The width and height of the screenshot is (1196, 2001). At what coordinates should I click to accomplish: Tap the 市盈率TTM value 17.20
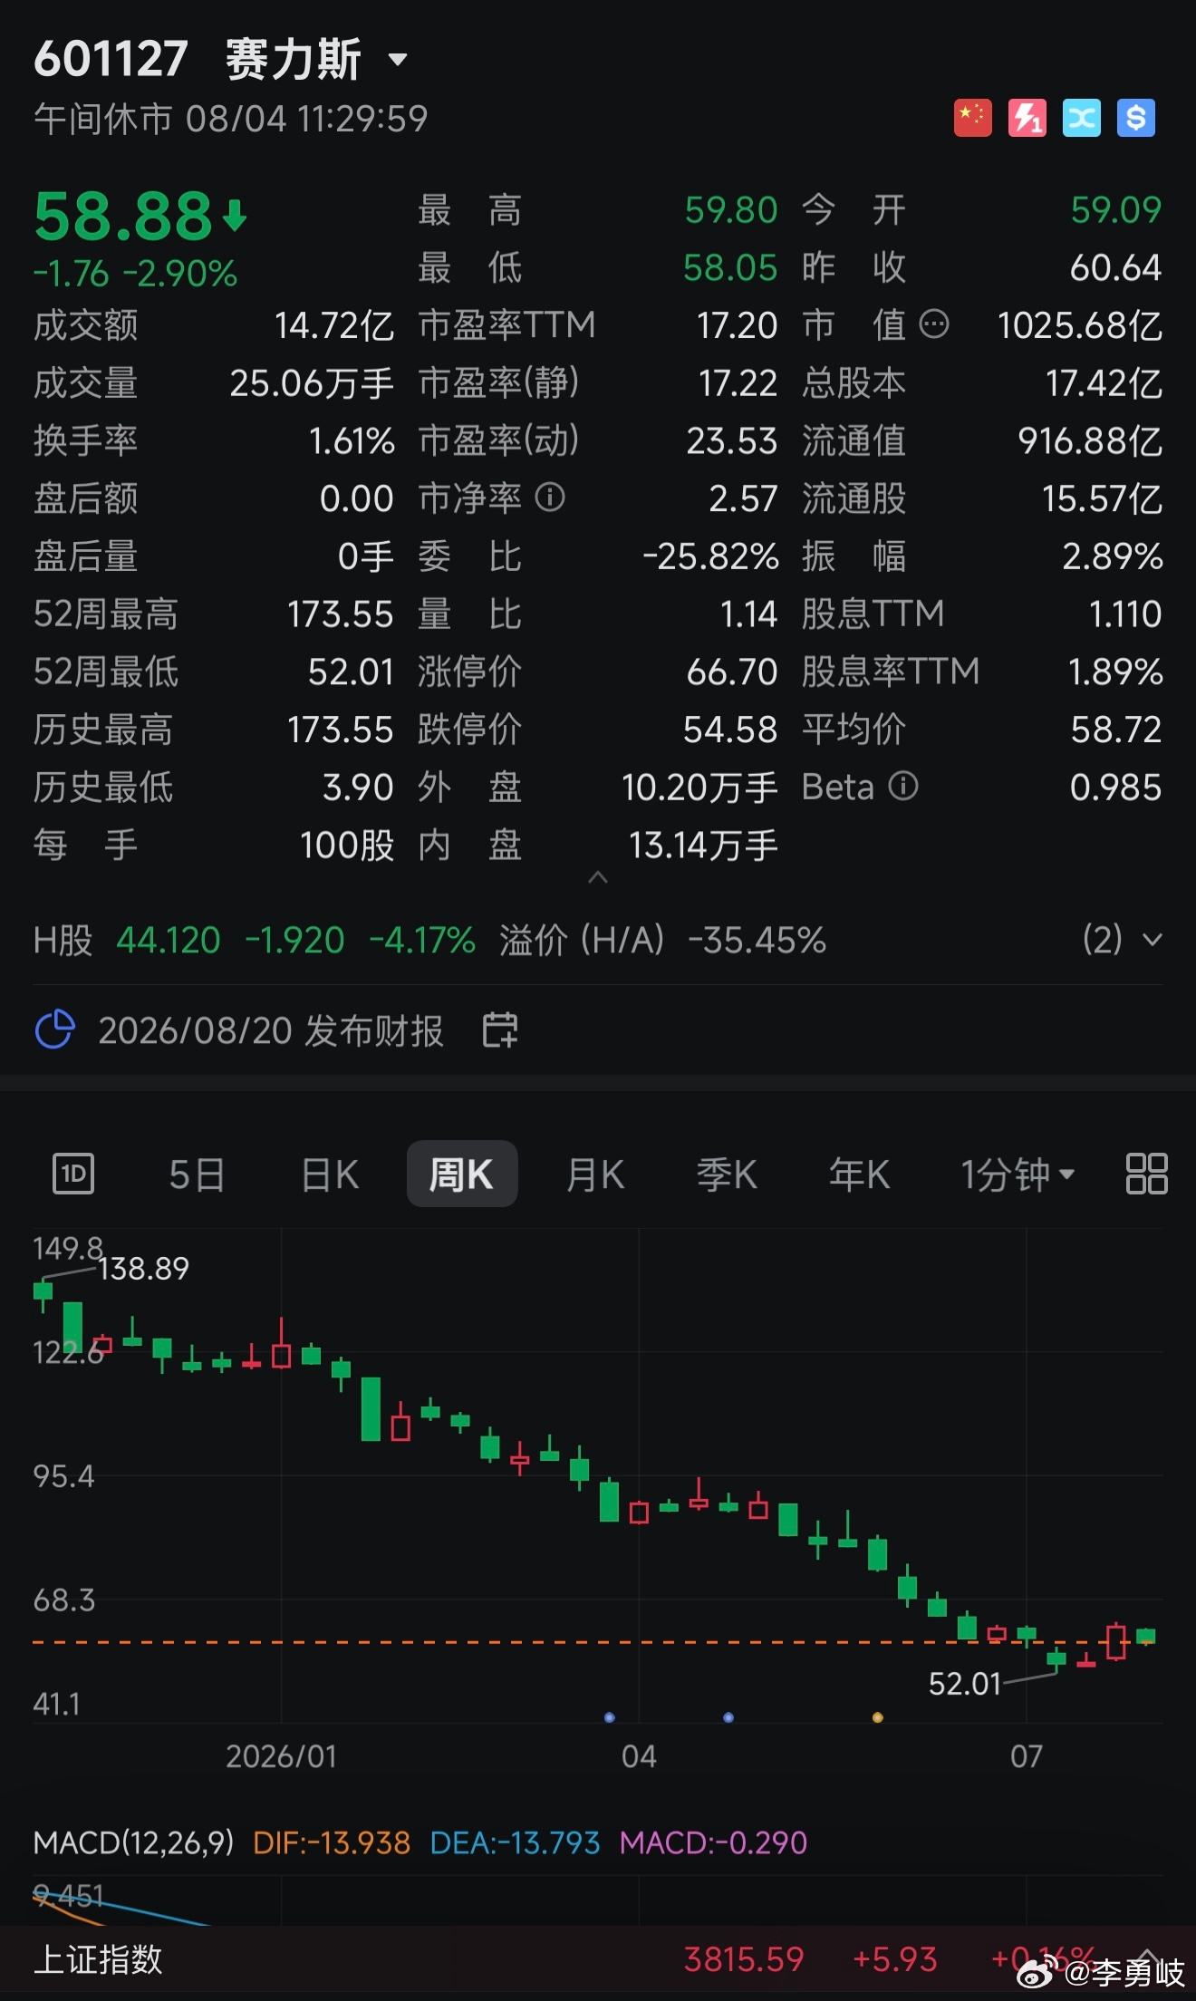point(738,326)
